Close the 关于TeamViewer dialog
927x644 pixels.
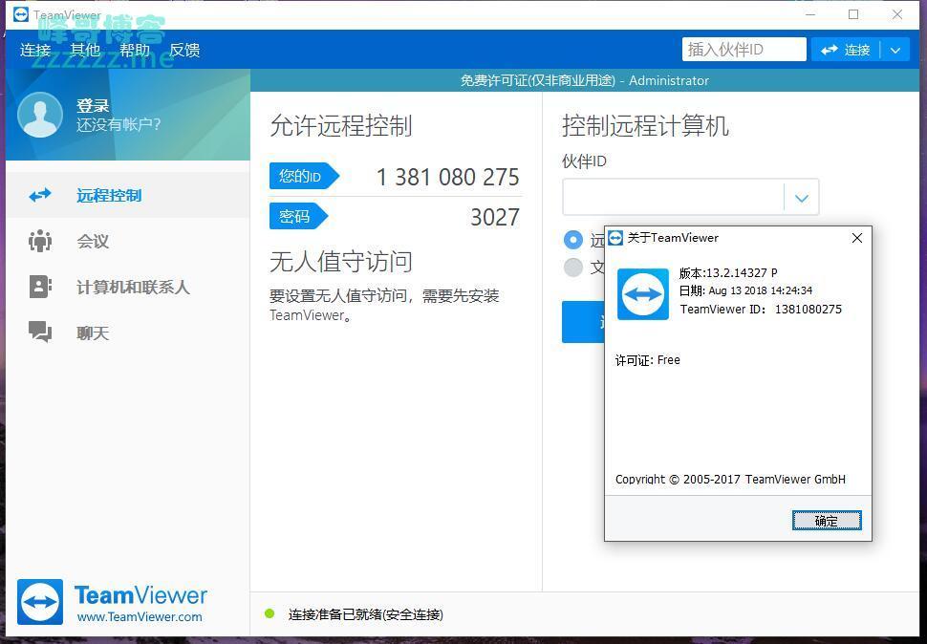(857, 238)
